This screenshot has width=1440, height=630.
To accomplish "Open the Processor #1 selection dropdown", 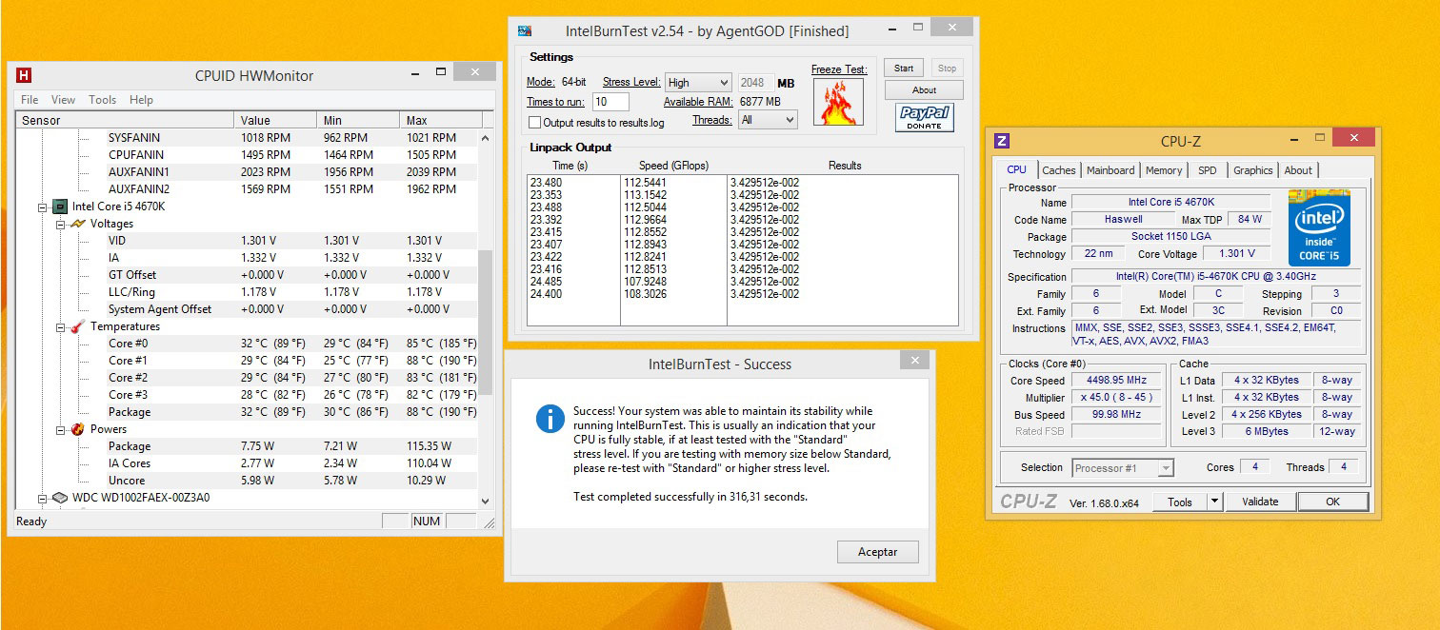I will (x=1123, y=468).
